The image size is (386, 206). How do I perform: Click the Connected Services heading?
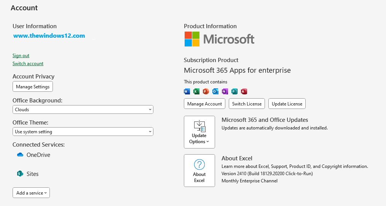click(39, 144)
